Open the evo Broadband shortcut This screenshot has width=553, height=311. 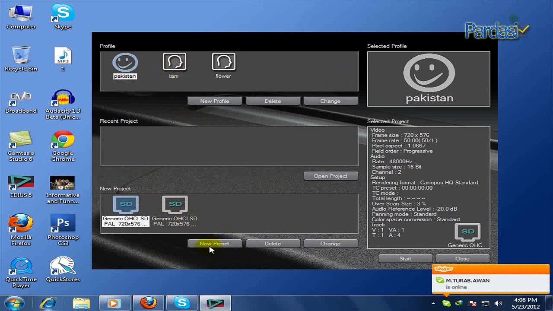pos(21,102)
